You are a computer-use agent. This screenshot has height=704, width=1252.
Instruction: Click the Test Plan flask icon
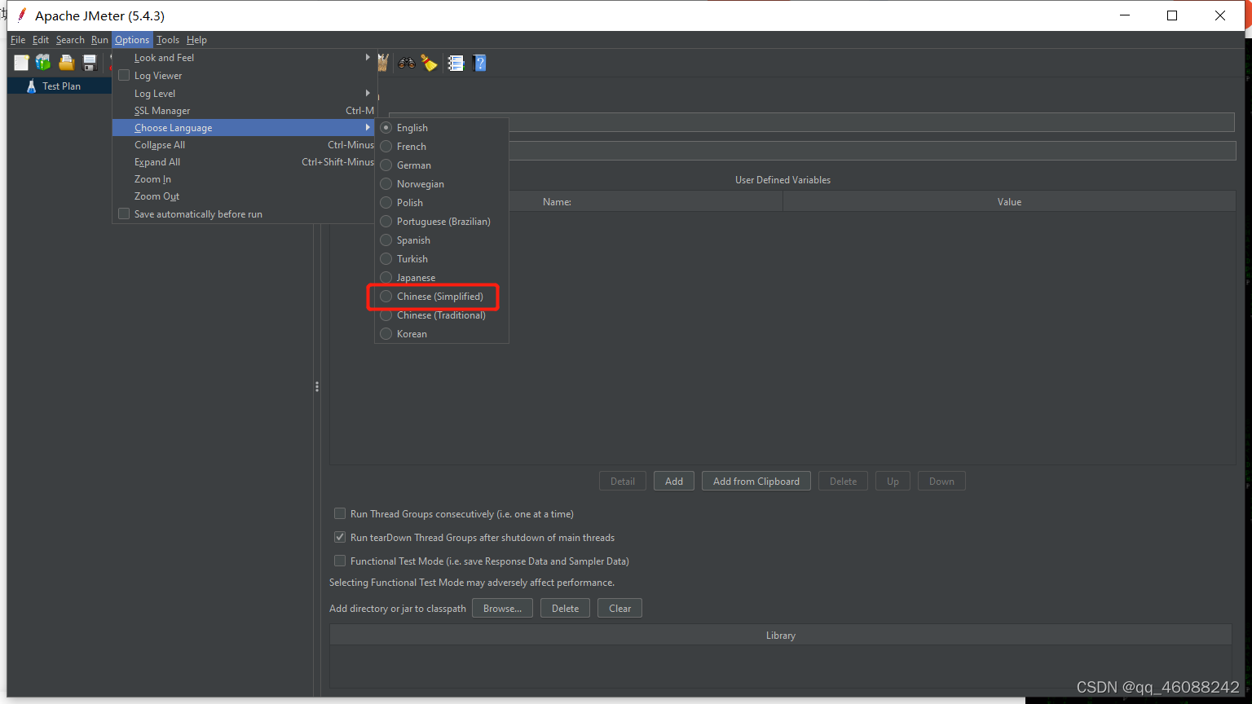click(x=31, y=86)
